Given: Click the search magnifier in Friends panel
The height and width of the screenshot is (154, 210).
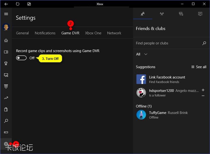Looking at the screenshot, I should point(204,43).
